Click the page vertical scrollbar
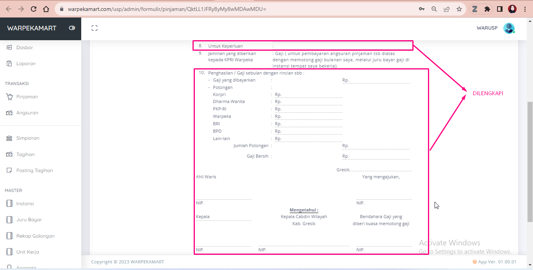This screenshot has width=533, height=270. 530,162
